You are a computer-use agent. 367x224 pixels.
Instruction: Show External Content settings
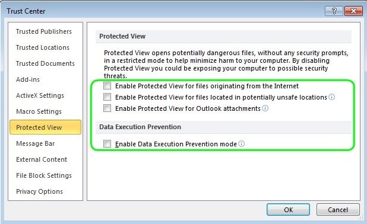(x=42, y=159)
